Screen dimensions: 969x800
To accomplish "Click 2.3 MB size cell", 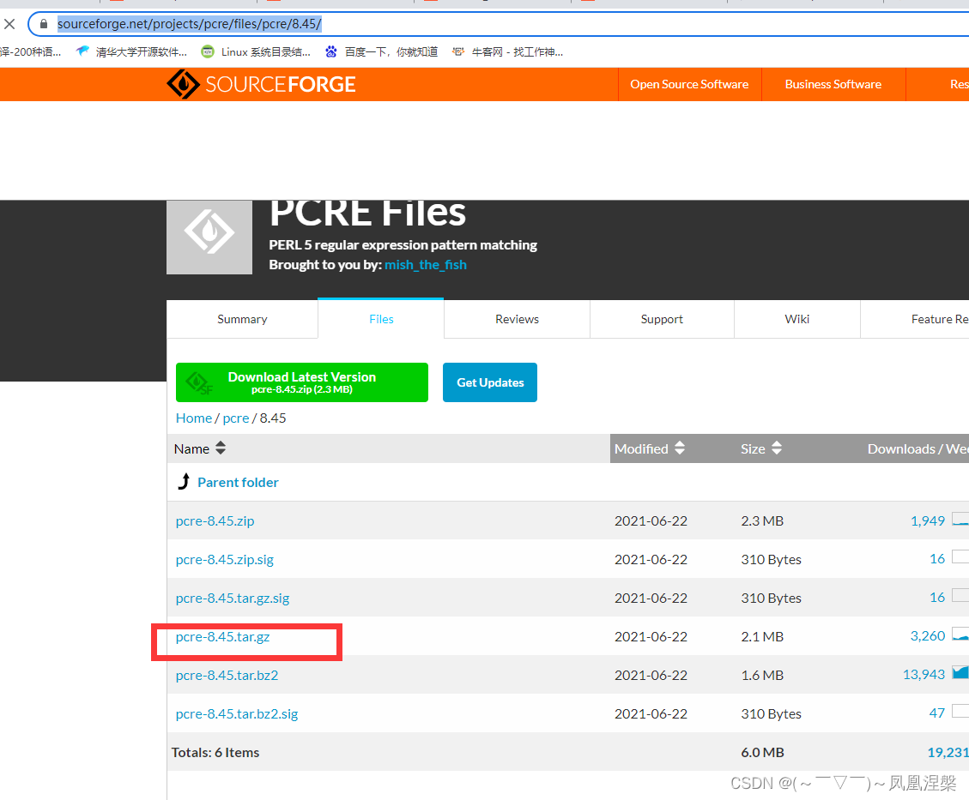I will [762, 521].
